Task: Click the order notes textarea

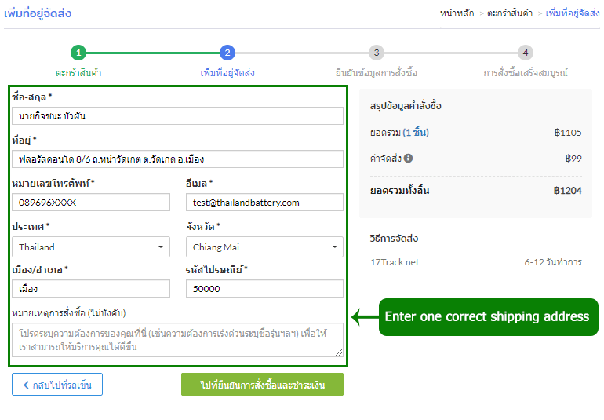Action: 177,340
